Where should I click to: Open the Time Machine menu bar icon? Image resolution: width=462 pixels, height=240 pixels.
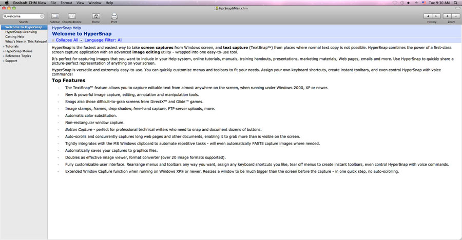pos(402,3)
